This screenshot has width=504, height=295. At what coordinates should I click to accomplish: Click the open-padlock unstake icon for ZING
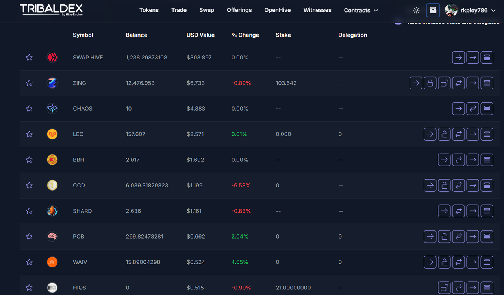point(444,83)
